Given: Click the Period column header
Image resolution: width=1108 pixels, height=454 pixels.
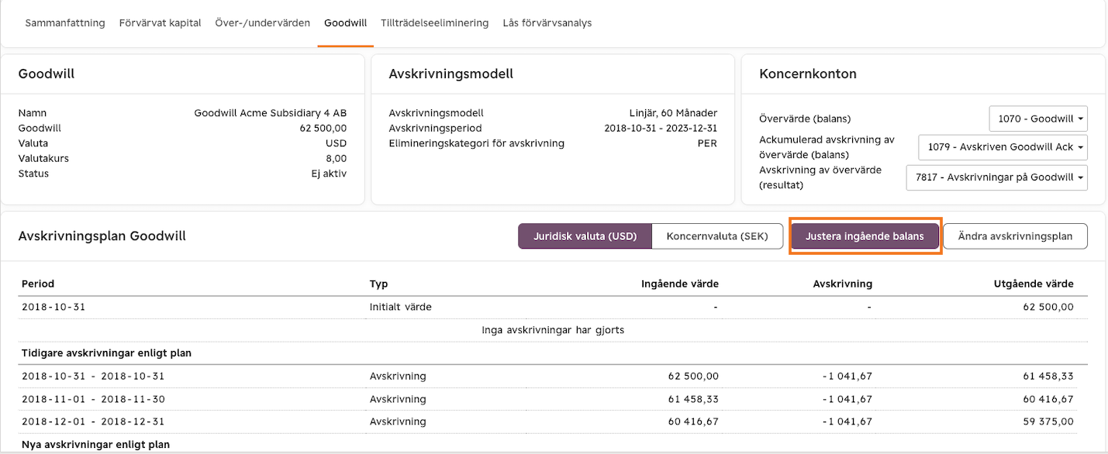Looking at the screenshot, I should click(x=38, y=284).
